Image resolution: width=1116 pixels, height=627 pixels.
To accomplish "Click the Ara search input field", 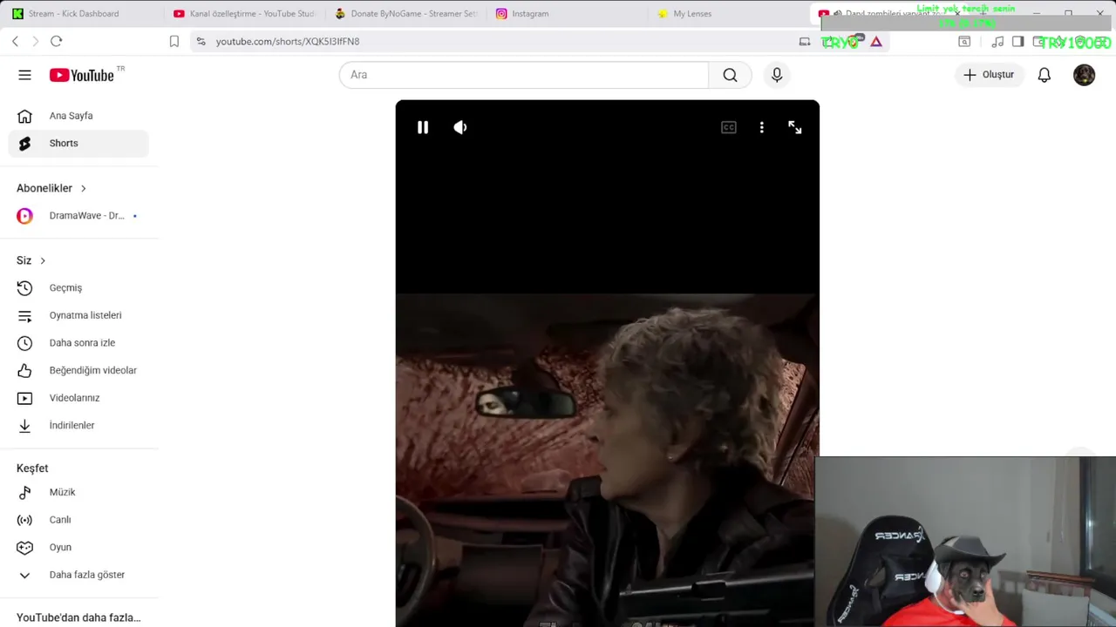I will click(523, 75).
